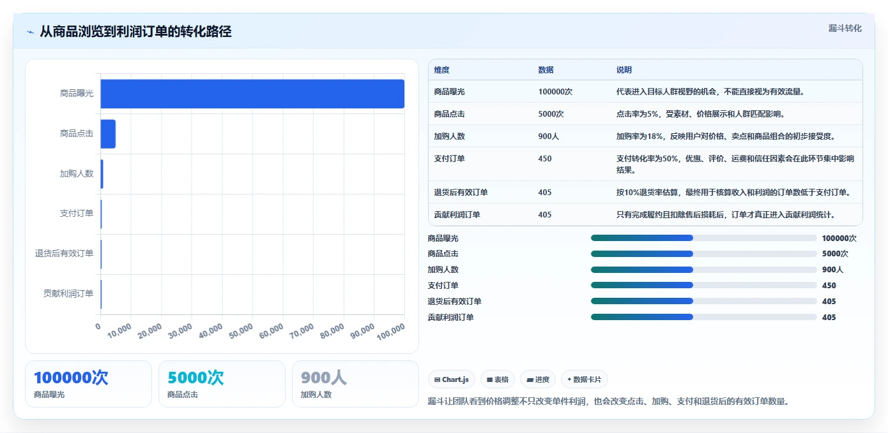This screenshot has height=433, width=888.
Task: Click the 100000次 value beside progress bar
Action: (x=839, y=239)
